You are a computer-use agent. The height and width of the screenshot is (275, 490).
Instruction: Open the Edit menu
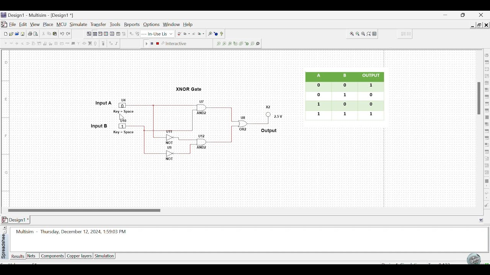(23, 25)
